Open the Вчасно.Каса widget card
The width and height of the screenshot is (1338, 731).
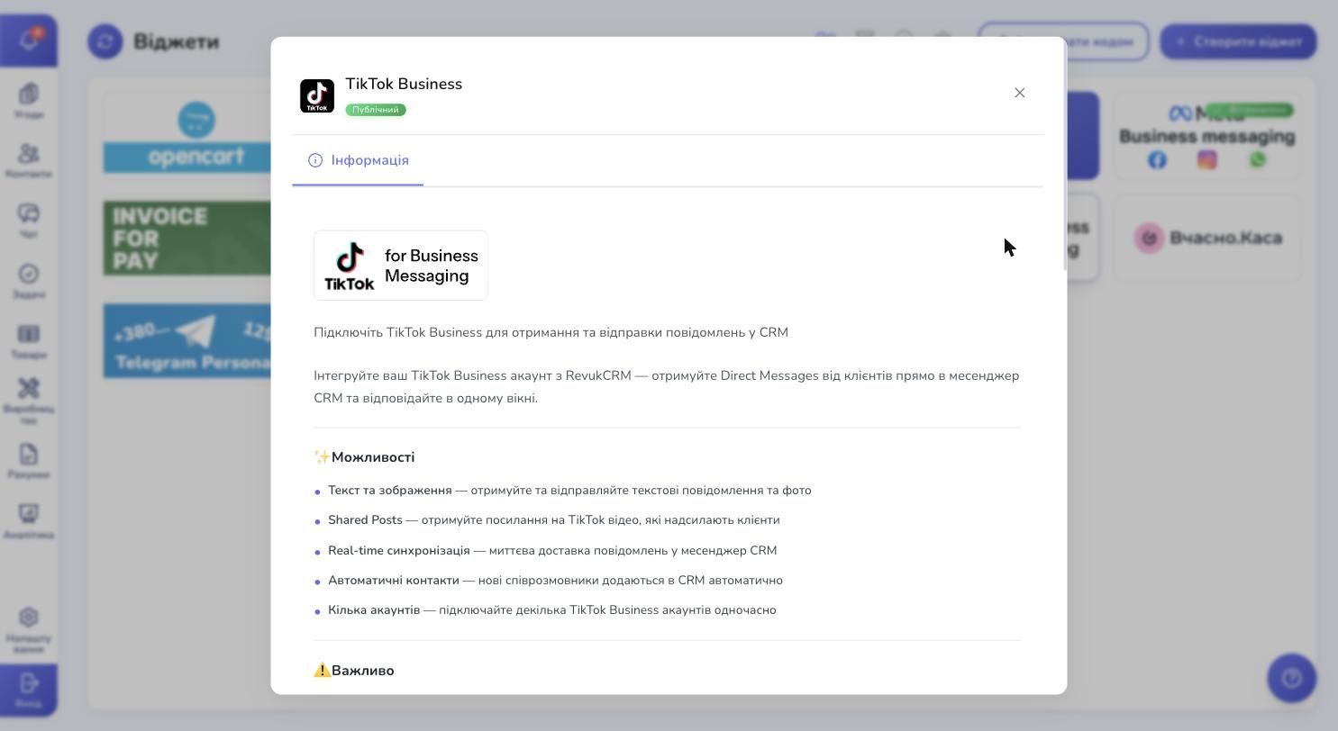click(x=1207, y=238)
